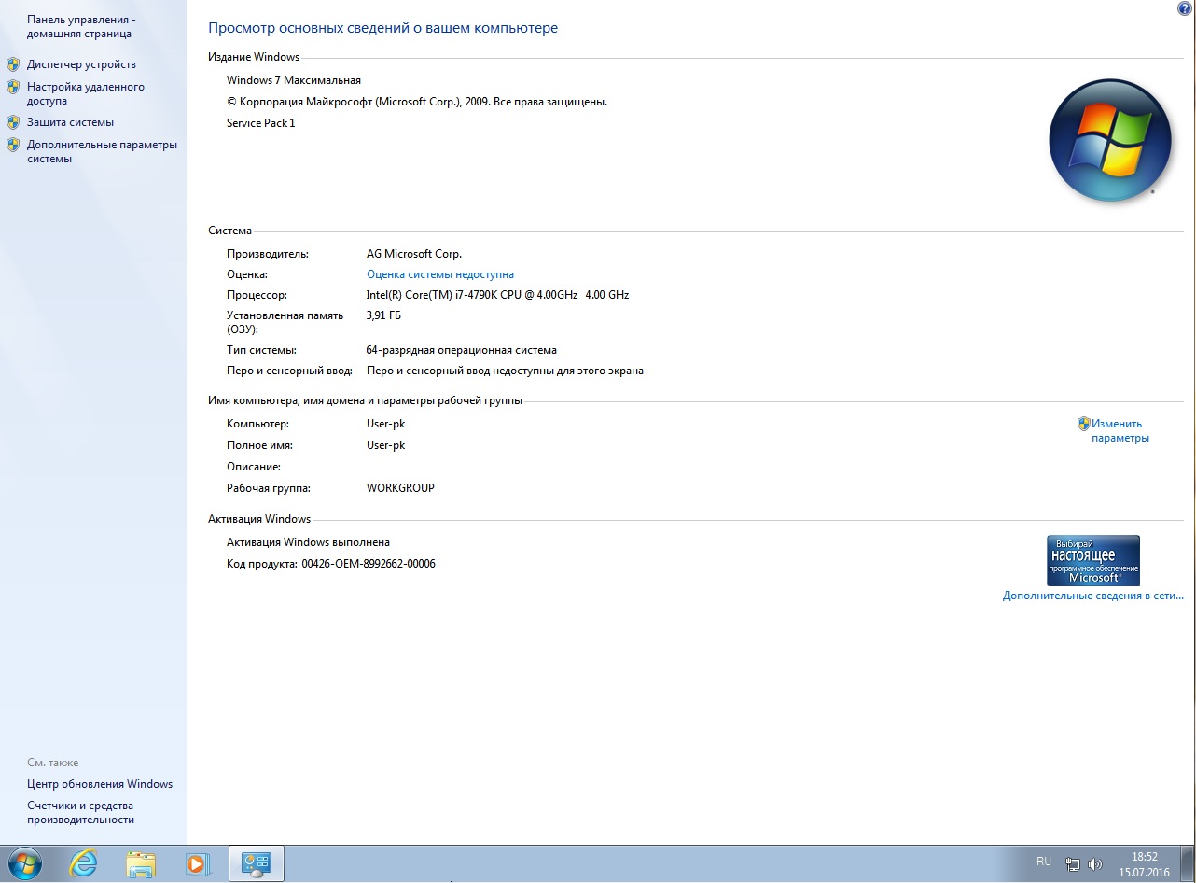The image size is (1196, 883).
Task: Open Дополнительные параметры системы link
Action: coord(102,151)
